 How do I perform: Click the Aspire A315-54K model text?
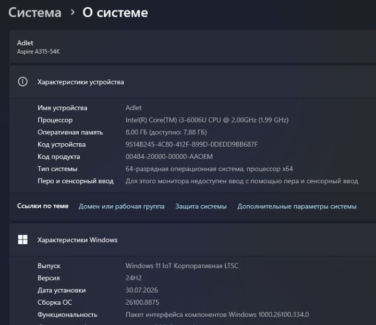click(39, 52)
